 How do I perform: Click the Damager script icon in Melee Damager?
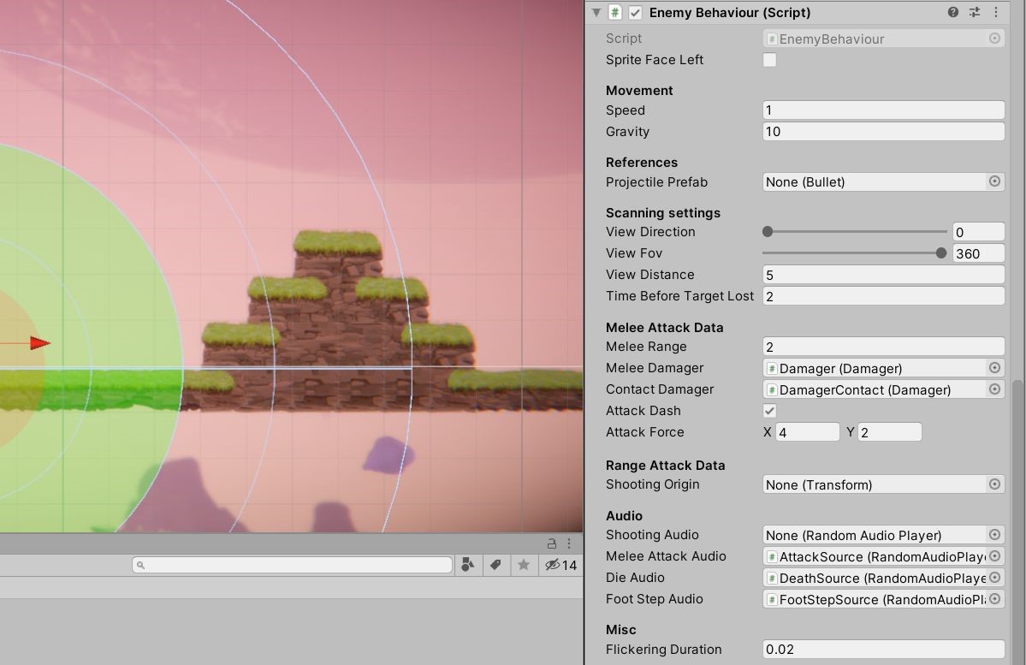(772, 369)
